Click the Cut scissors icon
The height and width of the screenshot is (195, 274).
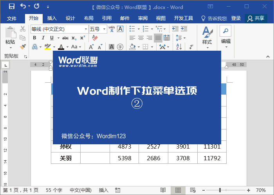[x=23, y=29]
